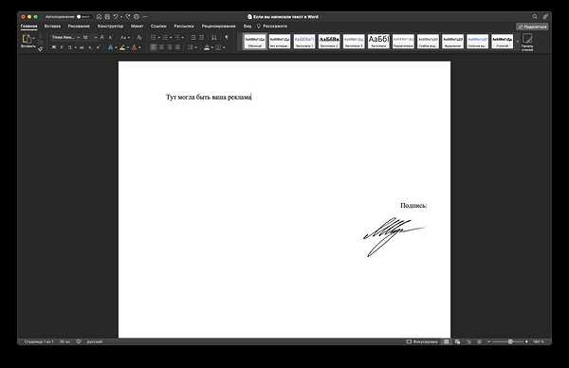Open the Рецензирование ribbon tab
The height and width of the screenshot is (368, 569).
pos(218,27)
